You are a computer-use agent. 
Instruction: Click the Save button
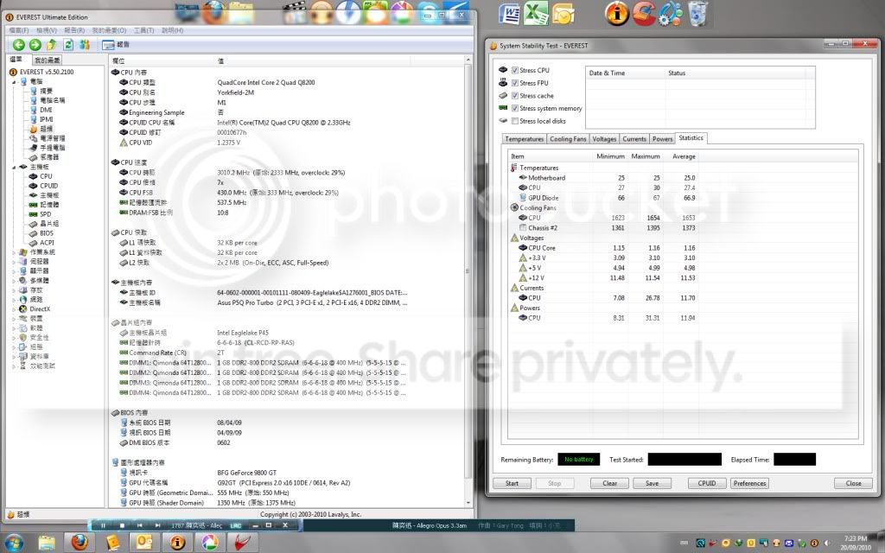(x=652, y=484)
